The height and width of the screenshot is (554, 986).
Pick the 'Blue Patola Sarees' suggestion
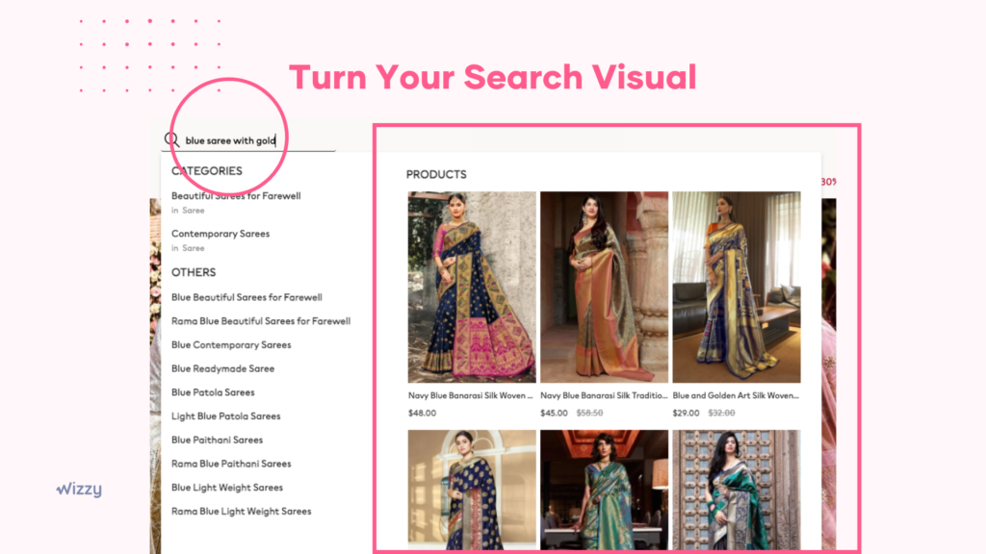point(213,392)
